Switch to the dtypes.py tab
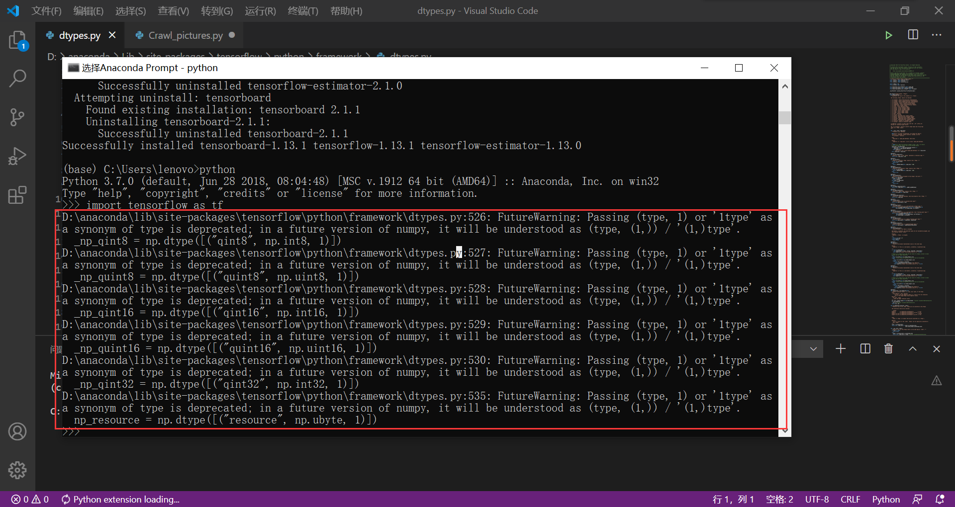 point(80,35)
